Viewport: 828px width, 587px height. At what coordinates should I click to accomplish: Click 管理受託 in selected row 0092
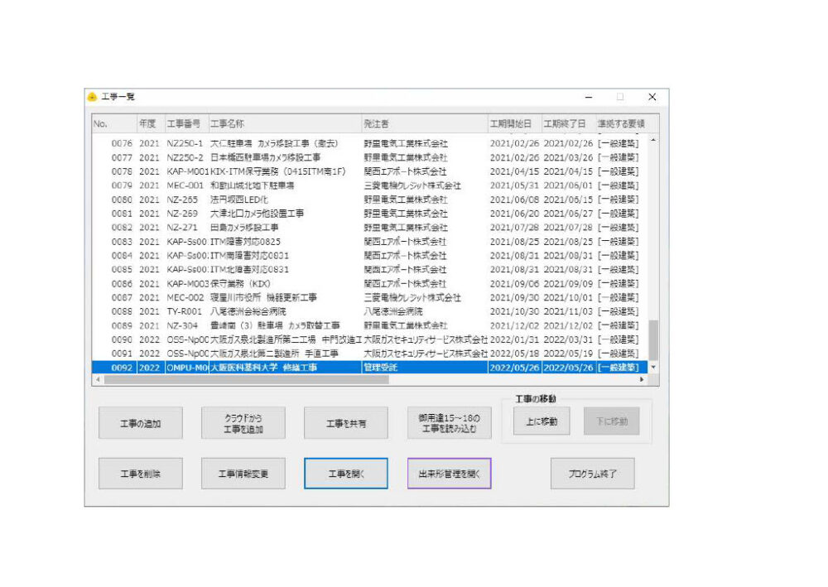click(380, 368)
